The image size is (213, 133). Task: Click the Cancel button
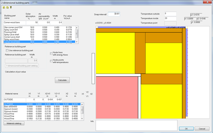(x=202, y=129)
